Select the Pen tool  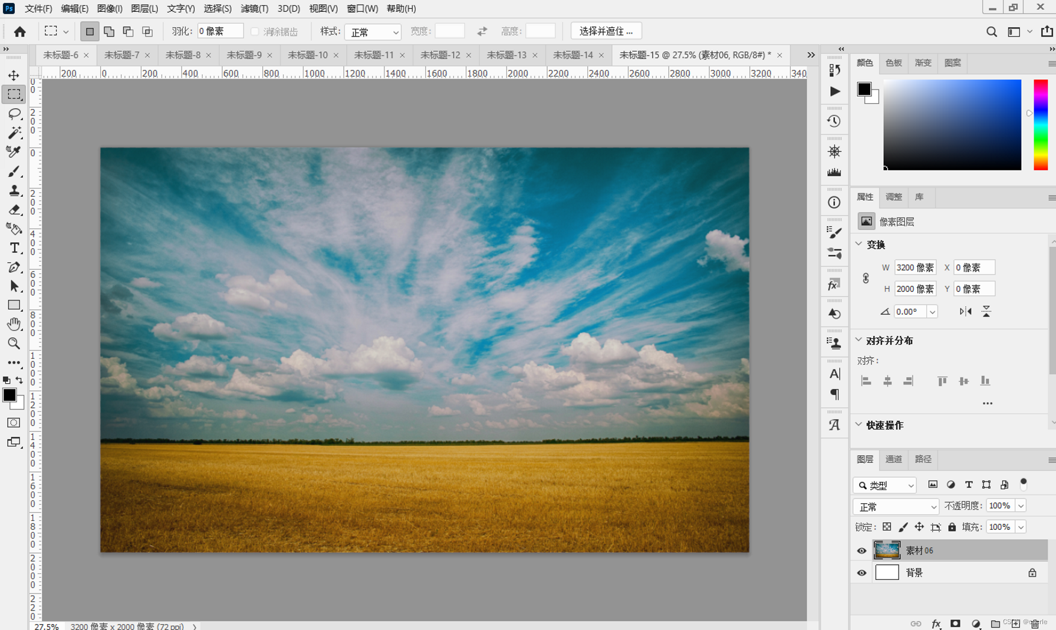tap(14, 268)
